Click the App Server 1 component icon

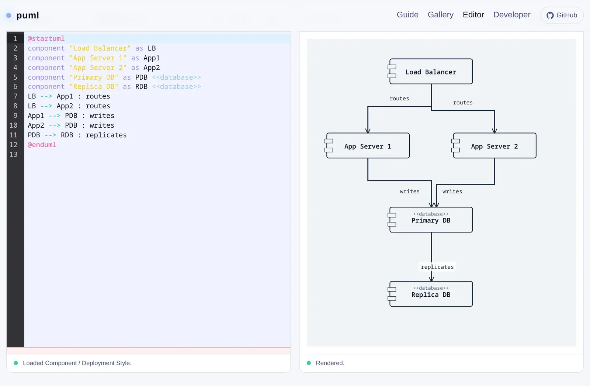click(329, 146)
